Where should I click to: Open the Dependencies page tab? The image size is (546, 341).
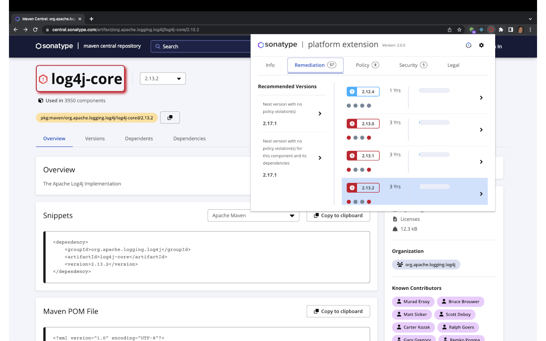tap(189, 139)
